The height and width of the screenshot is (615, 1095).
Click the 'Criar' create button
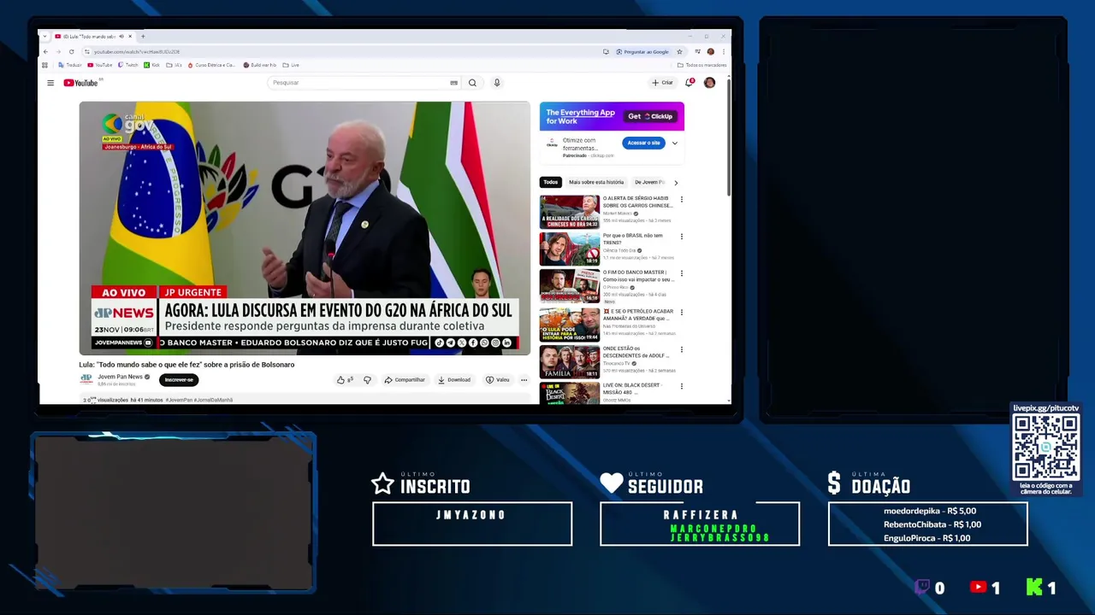coord(662,83)
